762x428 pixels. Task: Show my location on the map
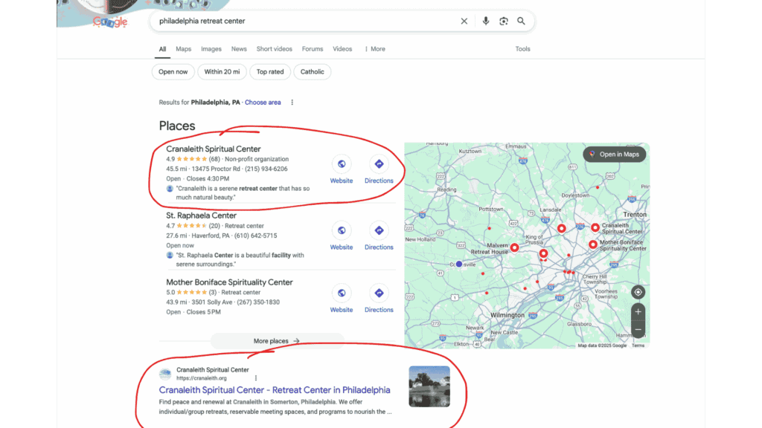(x=638, y=292)
